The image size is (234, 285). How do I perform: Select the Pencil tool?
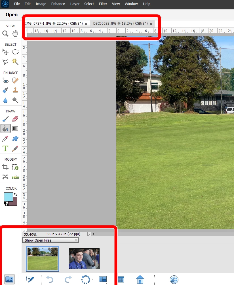point(15,148)
